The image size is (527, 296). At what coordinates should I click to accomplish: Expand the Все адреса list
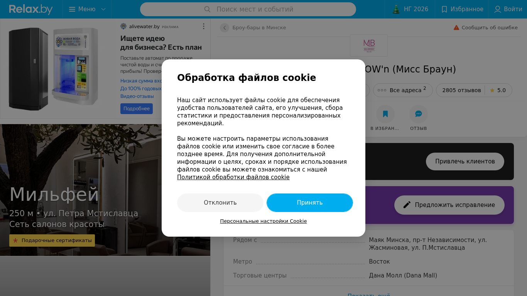pyautogui.click(x=404, y=90)
